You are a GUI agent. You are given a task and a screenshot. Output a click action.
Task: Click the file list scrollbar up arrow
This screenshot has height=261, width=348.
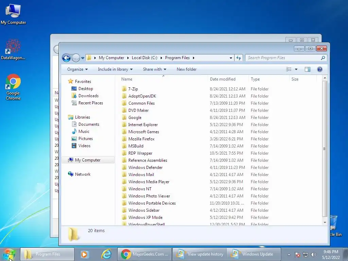[x=325, y=78]
